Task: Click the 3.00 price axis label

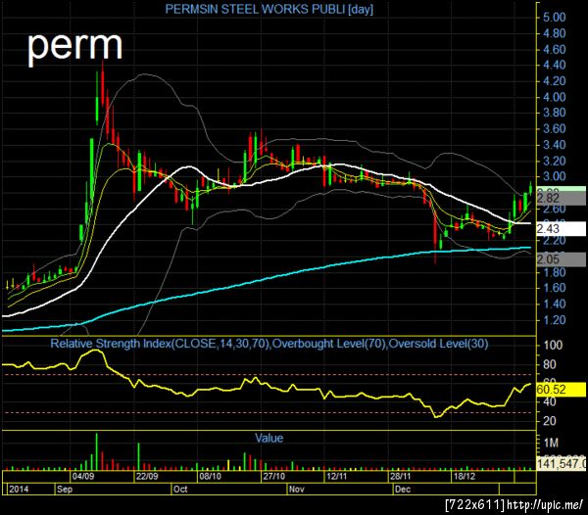Action: click(554, 177)
